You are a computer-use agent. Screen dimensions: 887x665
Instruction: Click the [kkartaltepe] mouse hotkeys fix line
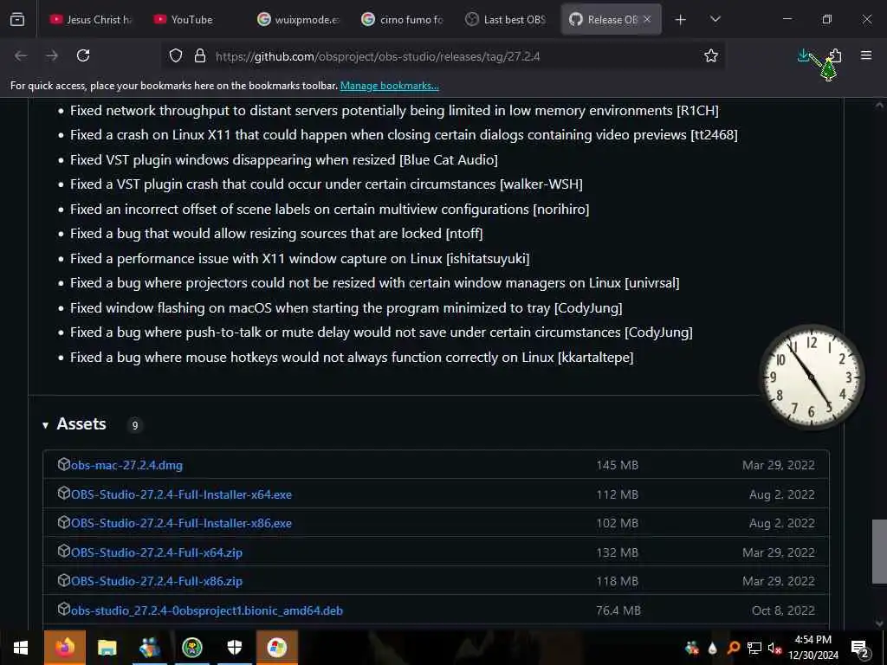(352, 358)
